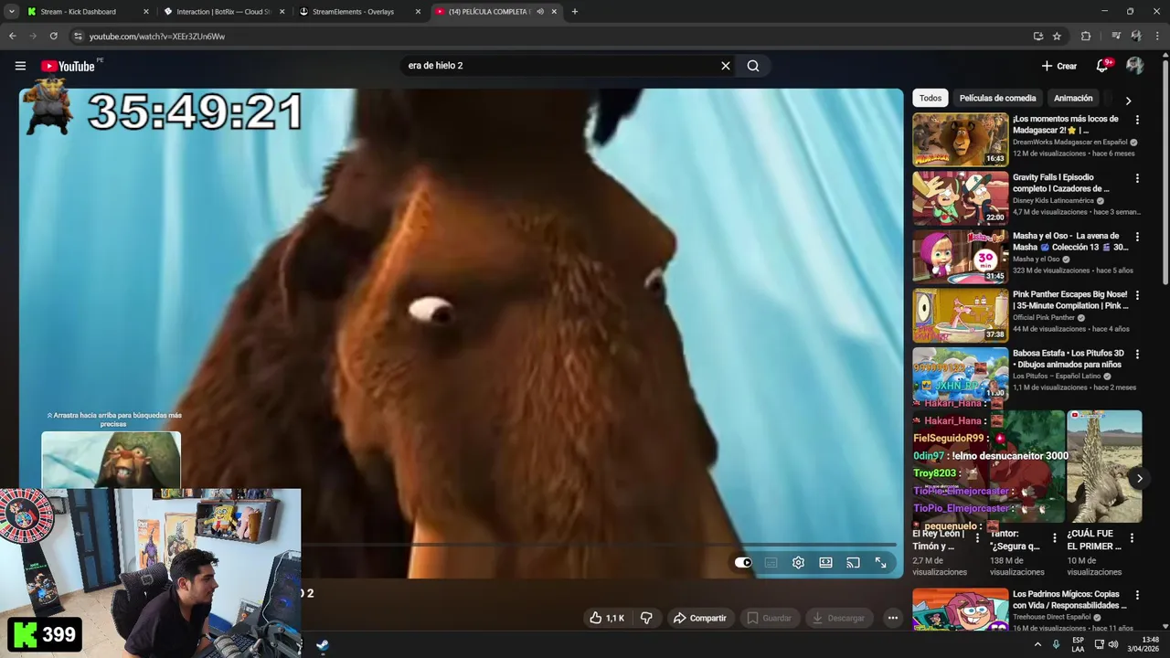Install app using the address bar icon
The height and width of the screenshot is (658, 1170).
point(1037,37)
